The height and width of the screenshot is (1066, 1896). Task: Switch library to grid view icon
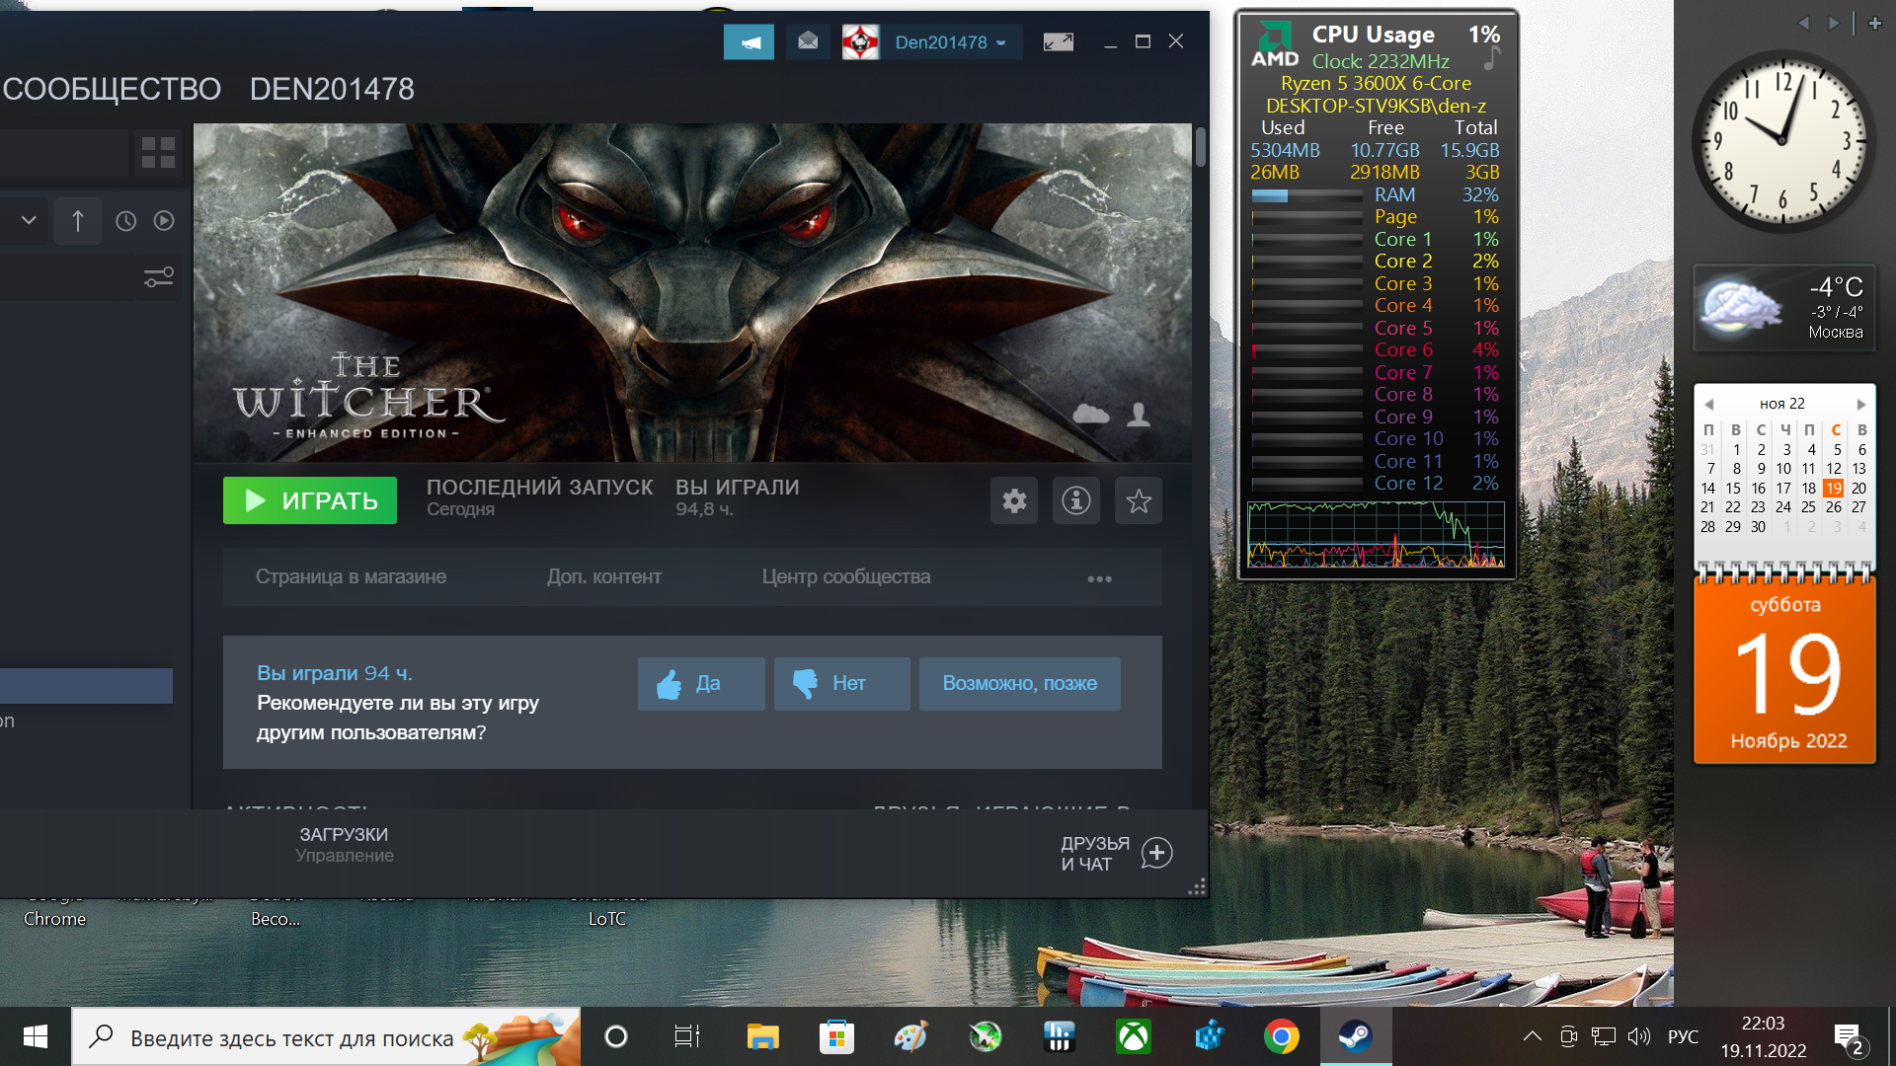click(158, 153)
